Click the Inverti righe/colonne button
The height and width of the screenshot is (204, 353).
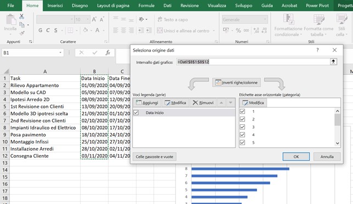coord(237,82)
